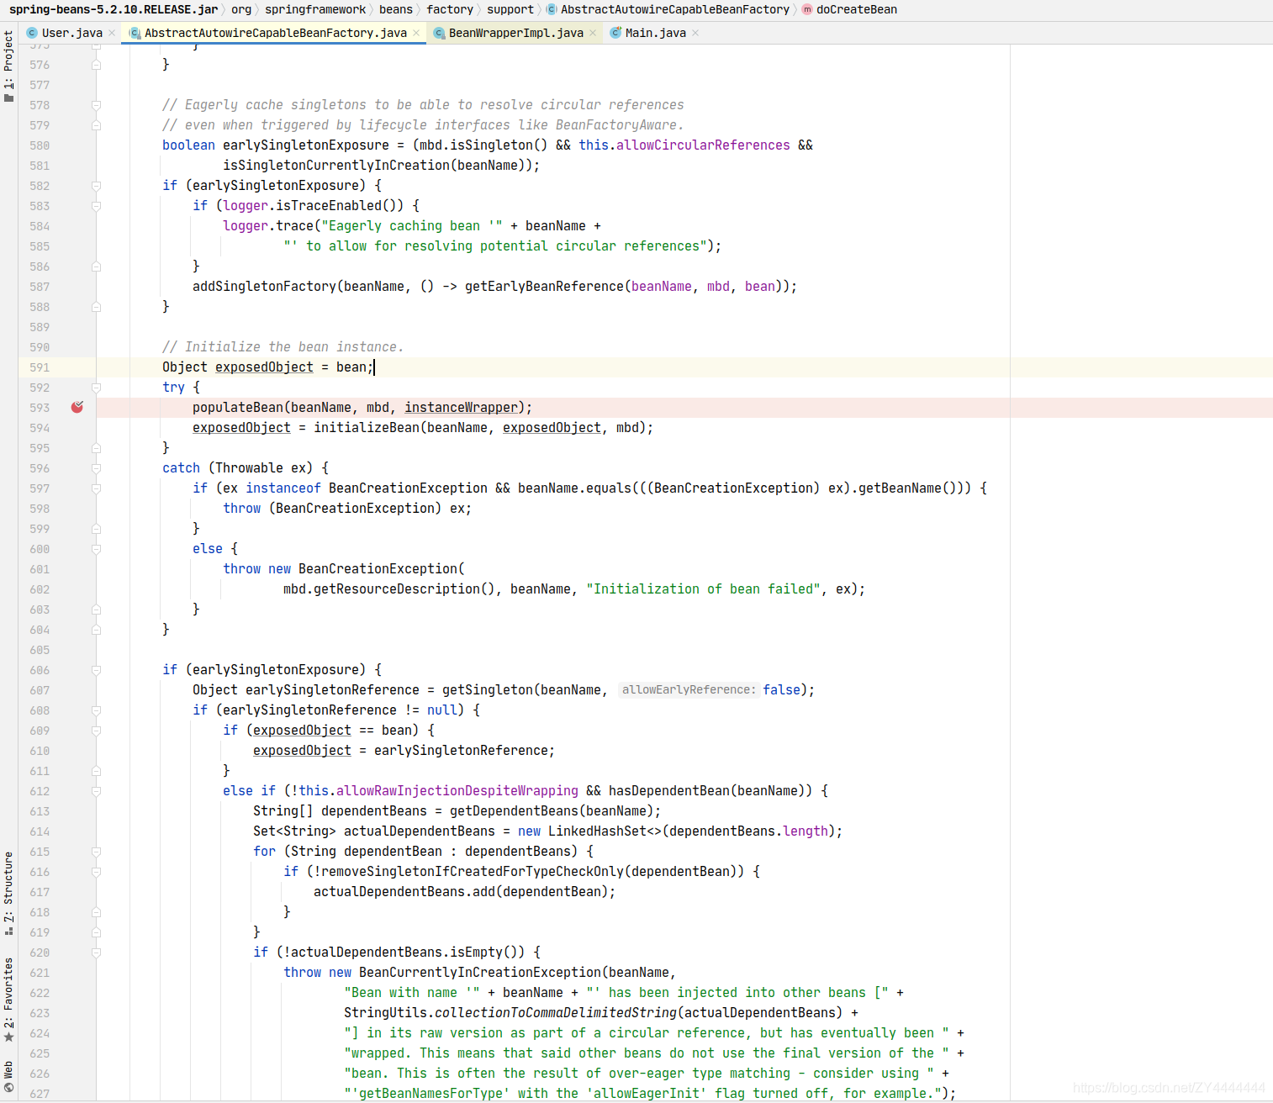The height and width of the screenshot is (1103, 1273).
Task: Open the Favorites tool window
Action: coord(8,1000)
